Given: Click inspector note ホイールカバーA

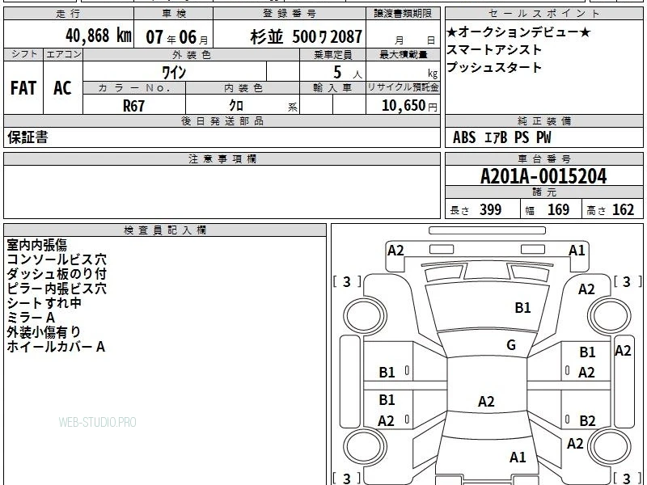Looking at the screenshot, I should click(56, 347).
